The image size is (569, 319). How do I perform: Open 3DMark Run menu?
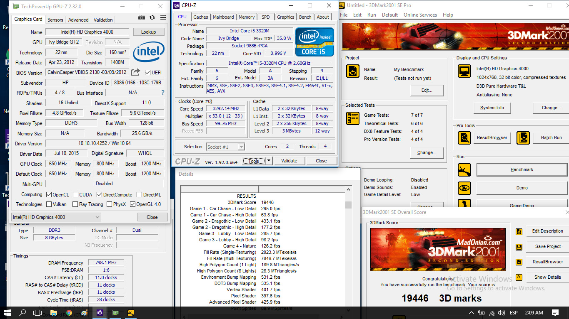point(372,15)
